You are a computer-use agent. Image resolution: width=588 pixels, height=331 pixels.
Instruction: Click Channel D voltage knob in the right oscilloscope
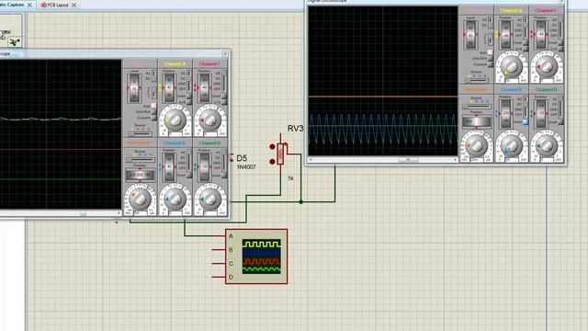click(x=547, y=145)
